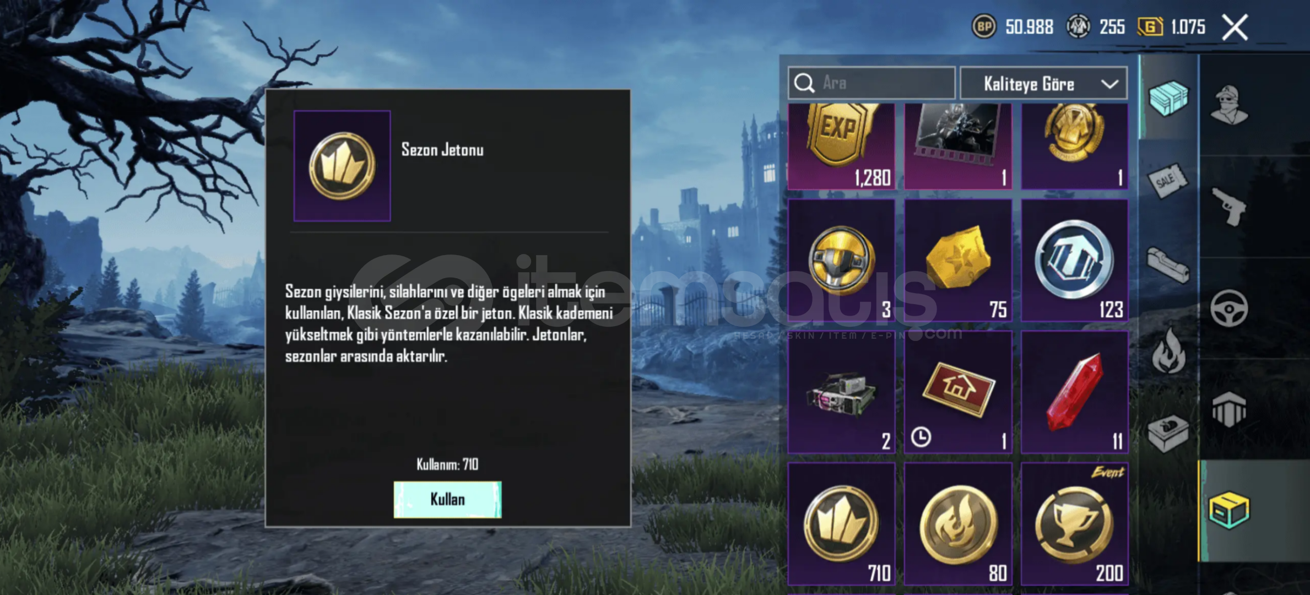This screenshot has width=1310, height=595.
Task: Open the vehicle steering wheel category
Action: pos(1229,308)
